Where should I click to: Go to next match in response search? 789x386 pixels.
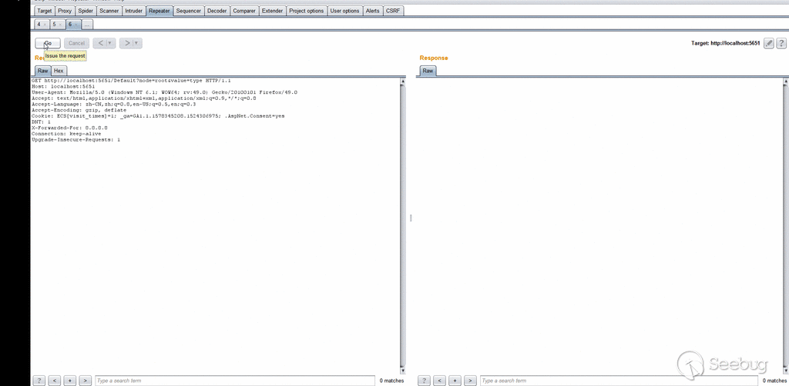click(x=470, y=381)
